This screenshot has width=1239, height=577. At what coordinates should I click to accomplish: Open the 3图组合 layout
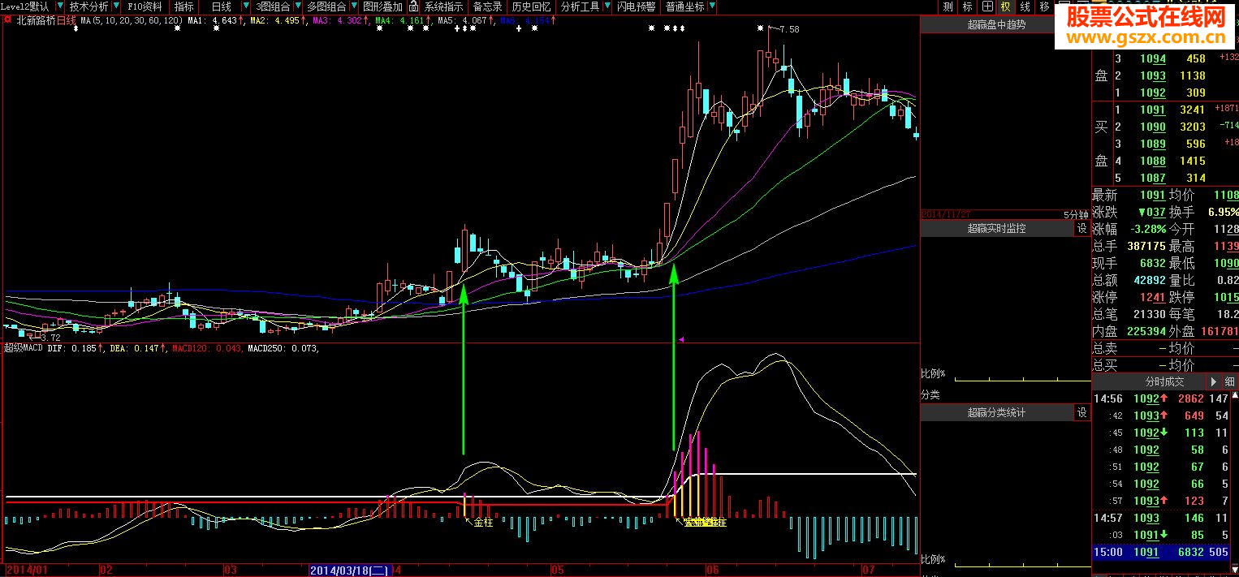pos(273,6)
